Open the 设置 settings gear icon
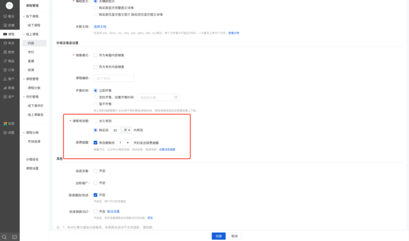Image resolution: width=409 pixels, height=241 pixels. point(5,133)
